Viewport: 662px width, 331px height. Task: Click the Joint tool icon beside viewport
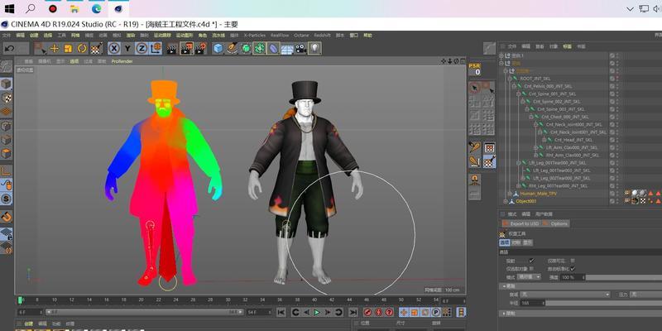[x=474, y=147]
